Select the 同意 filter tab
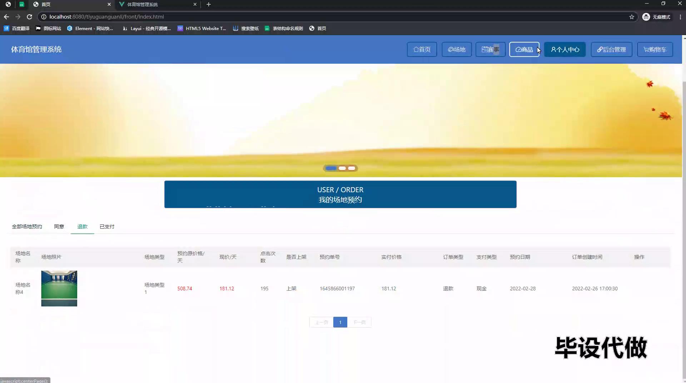This screenshot has height=383, width=686. (59, 227)
